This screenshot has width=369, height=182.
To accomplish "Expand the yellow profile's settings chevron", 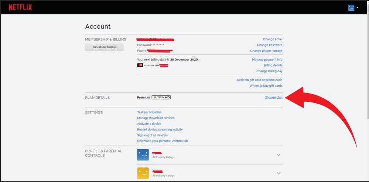I will [279, 173].
